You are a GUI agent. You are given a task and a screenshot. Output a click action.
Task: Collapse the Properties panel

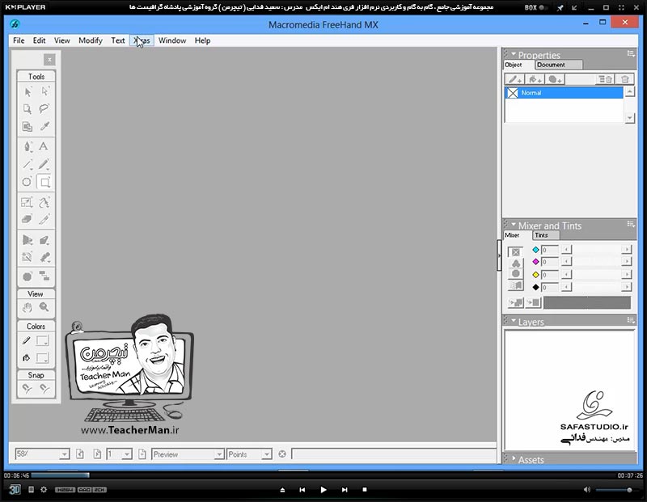point(514,54)
